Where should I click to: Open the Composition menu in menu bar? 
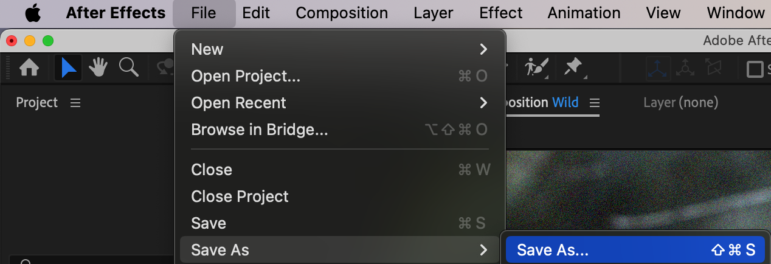click(342, 13)
